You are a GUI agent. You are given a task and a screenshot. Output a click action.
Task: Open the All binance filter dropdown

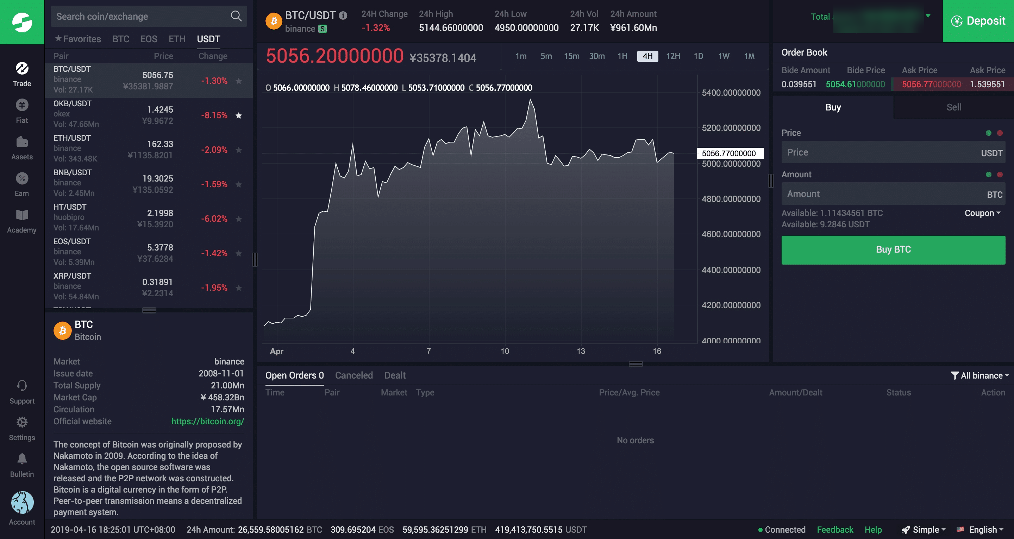click(980, 375)
